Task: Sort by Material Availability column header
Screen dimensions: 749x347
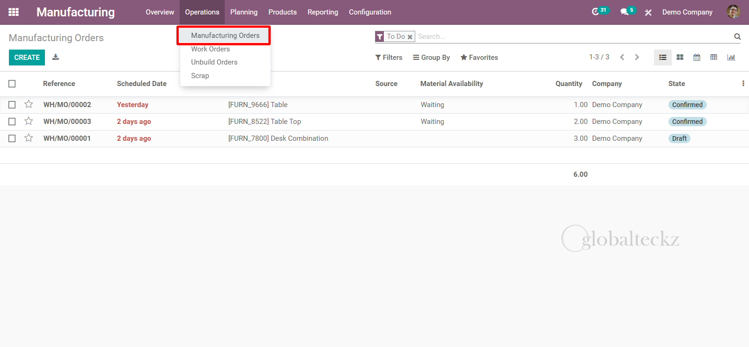Action: (x=452, y=84)
